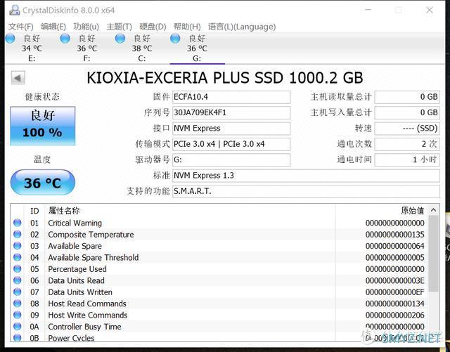450x352 pixels.
Task: Select the Host Read Commands row
Action: [219, 304]
